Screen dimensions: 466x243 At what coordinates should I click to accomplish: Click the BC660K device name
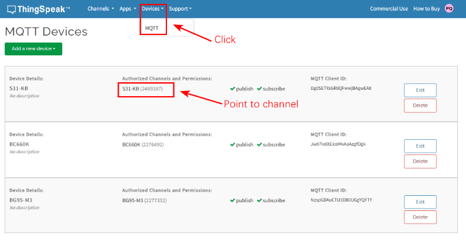[x=19, y=145]
